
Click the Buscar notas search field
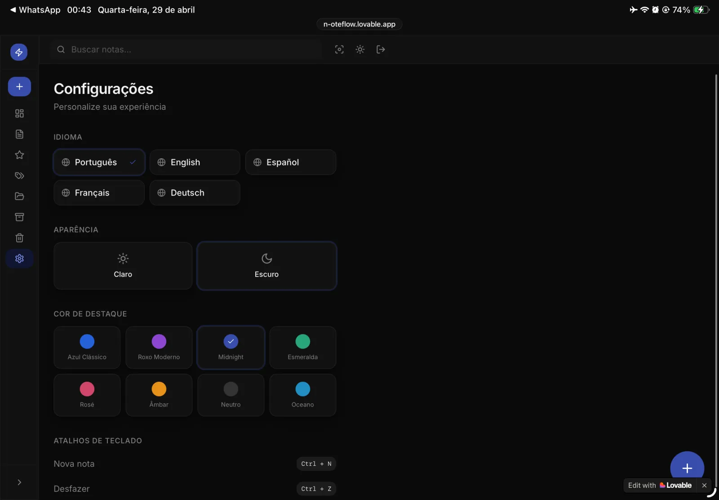pyautogui.click(x=186, y=49)
